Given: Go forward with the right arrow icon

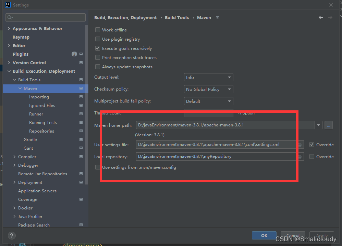Looking at the screenshot, I should (330, 17).
